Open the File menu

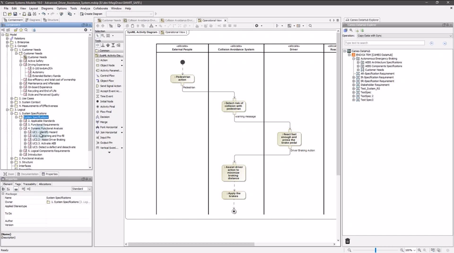click(x=6, y=8)
